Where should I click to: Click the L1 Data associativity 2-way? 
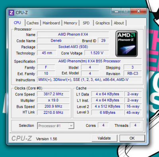point(133,94)
